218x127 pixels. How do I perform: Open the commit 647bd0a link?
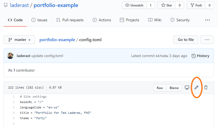[162, 56]
